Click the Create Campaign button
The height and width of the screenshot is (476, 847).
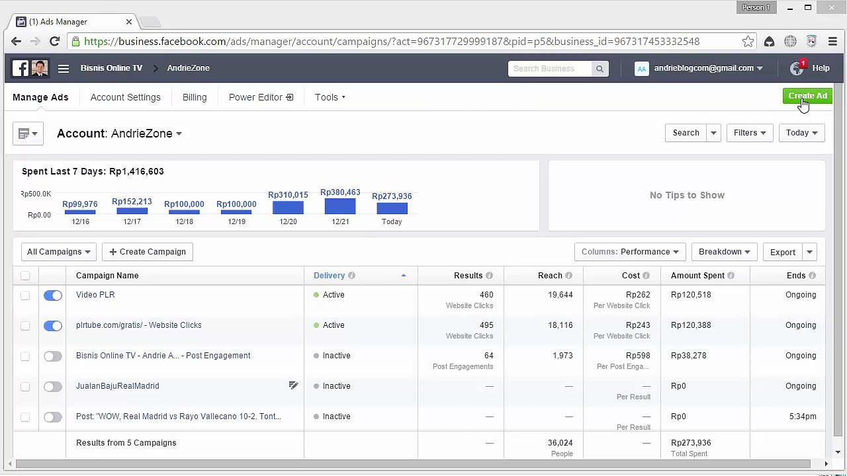click(148, 252)
